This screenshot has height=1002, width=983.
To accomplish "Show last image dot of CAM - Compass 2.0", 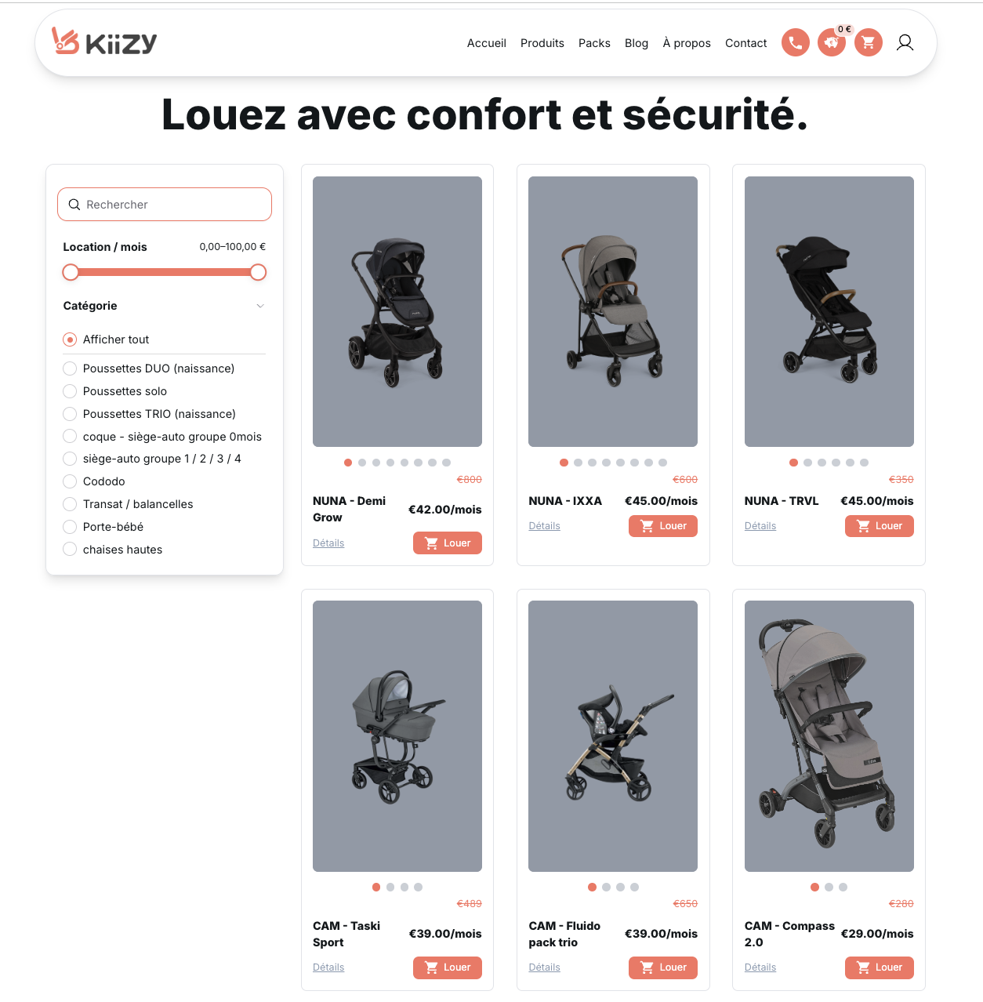I will [843, 888].
